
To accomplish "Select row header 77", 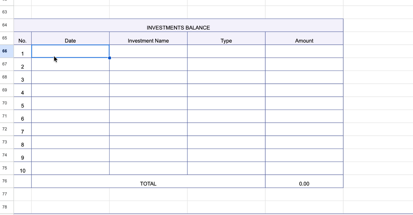I will (x=7, y=194).
